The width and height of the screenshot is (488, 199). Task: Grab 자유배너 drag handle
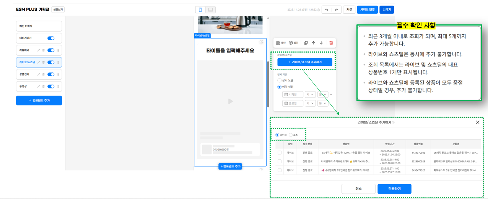[58, 50]
